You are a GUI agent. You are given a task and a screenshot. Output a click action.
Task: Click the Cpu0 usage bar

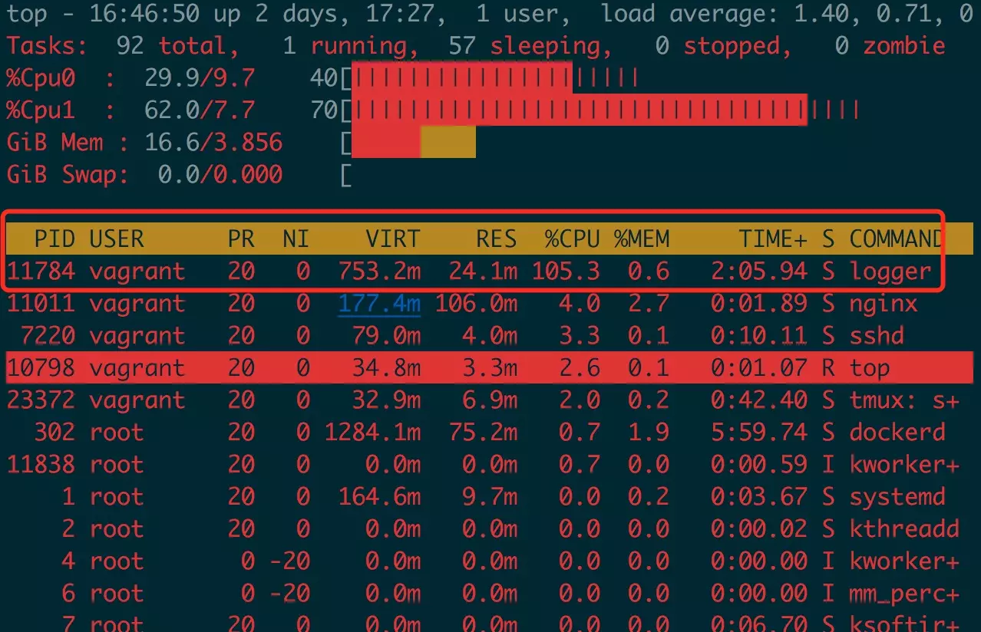[490, 78]
